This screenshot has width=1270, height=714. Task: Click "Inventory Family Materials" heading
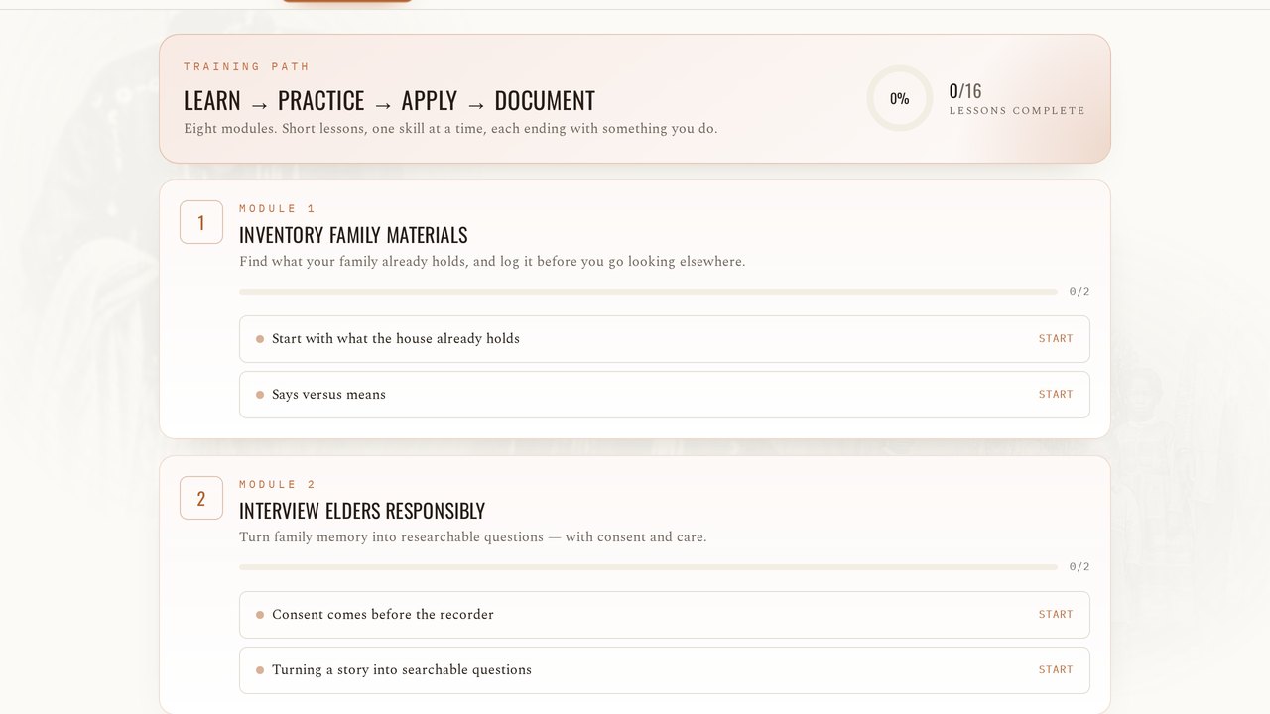click(353, 235)
